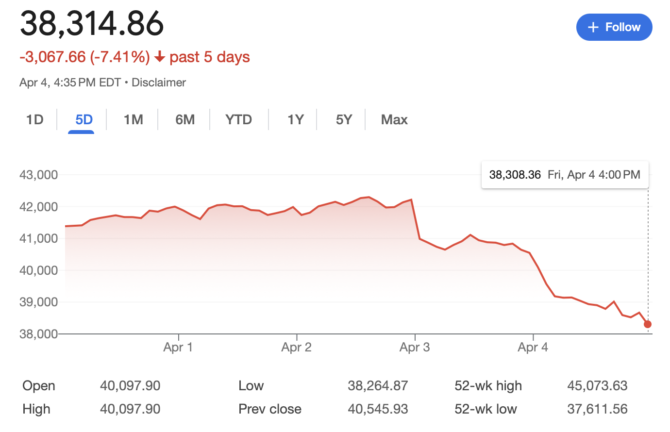
Task: Click the plus icon on Follow button
Action: pos(593,27)
